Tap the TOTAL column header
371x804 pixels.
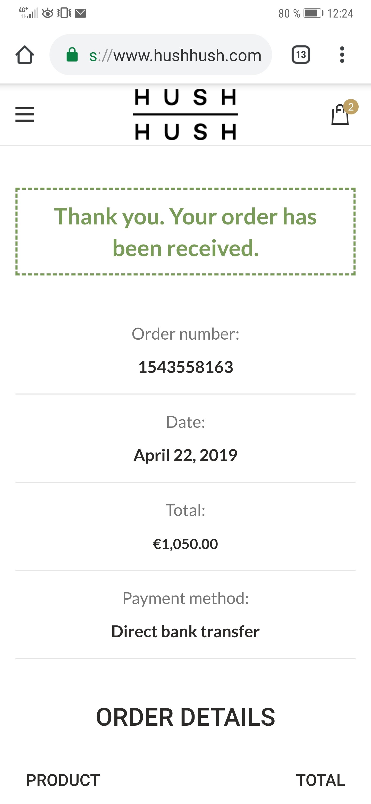point(321,780)
